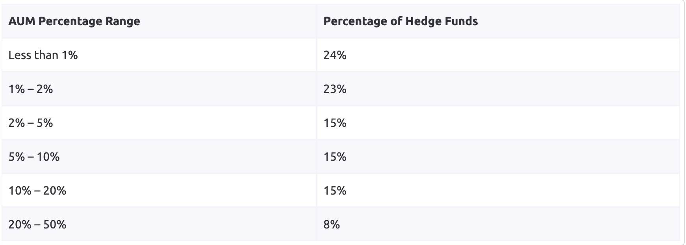Click the 24% value cell

click(x=335, y=55)
